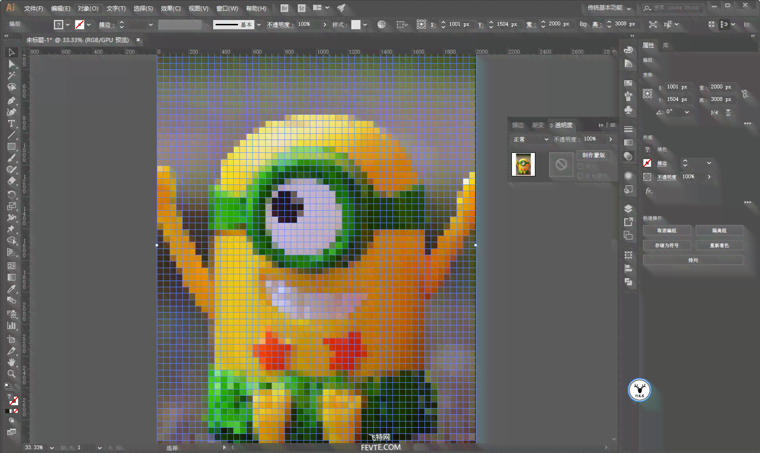Toggle the Clip checkbox in Transparency panel
The width and height of the screenshot is (760, 453).
click(x=580, y=166)
